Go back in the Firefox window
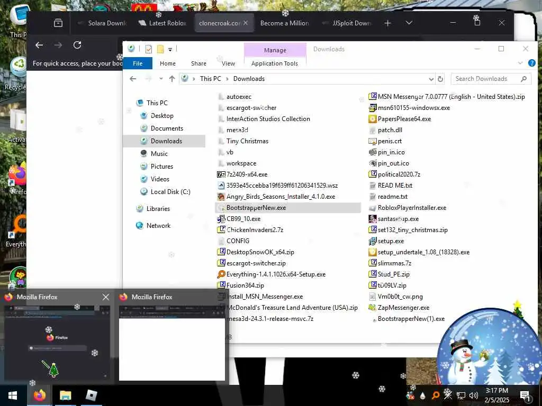Image resolution: width=542 pixels, height=406 pixels. (x=39, y=45)
